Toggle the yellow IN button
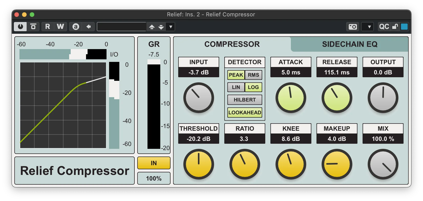Screen dimensions: 423x201 (154, 163)
